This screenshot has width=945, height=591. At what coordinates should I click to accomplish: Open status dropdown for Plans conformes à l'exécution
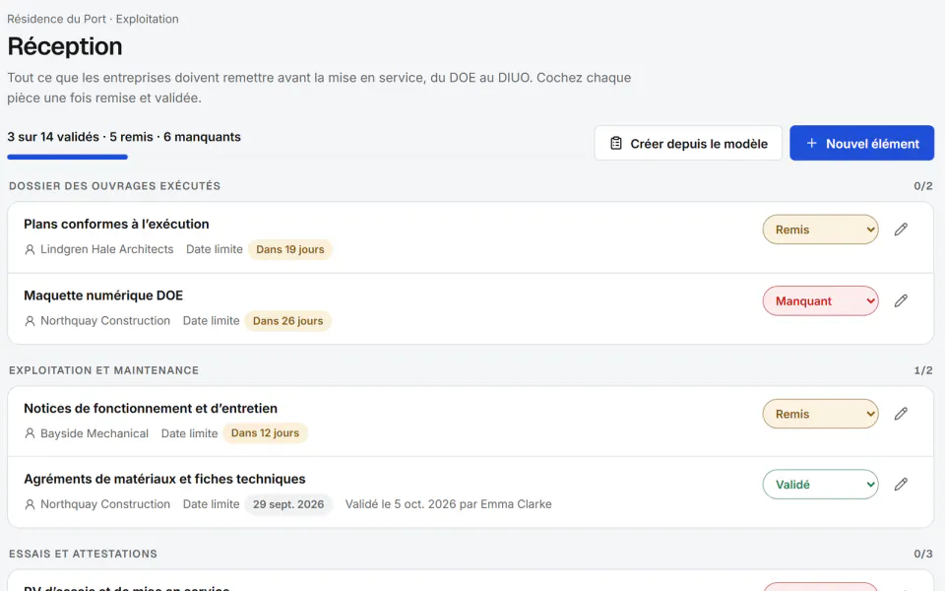click(820, 230)
